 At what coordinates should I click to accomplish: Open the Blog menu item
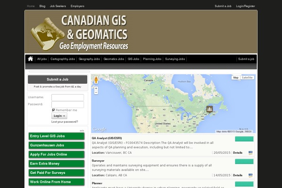[42, 6]
